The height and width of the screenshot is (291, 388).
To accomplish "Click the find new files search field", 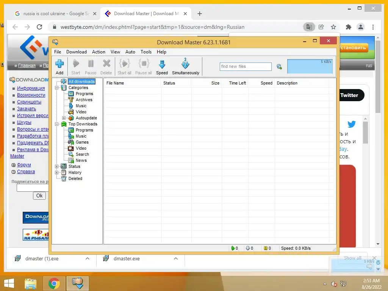I will (x=246, y=66).
